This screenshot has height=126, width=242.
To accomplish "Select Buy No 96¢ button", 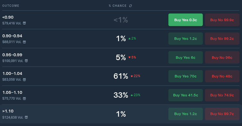I will pos(222,58).
